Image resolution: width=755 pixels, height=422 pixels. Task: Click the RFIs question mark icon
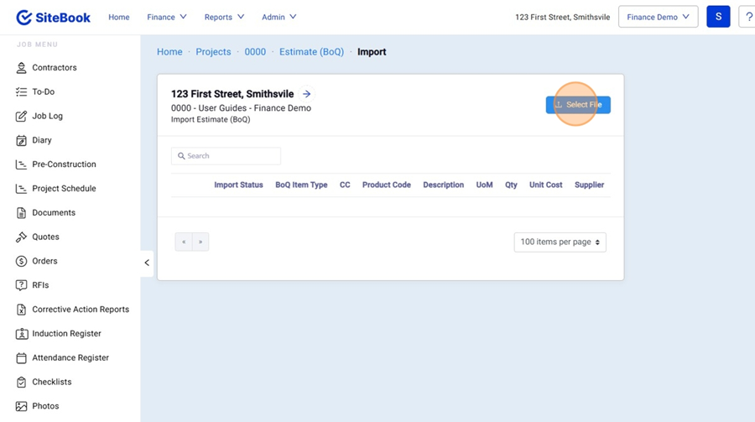[x=22, y=285]
